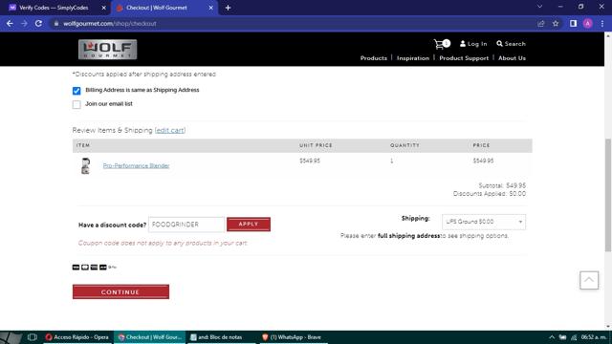The image size is (612, 344).
Task: Click the page vertical scrollbar
Action: [608, 195]
